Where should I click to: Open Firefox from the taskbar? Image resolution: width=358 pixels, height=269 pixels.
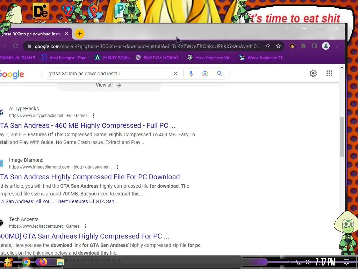[x=43, y=262]
